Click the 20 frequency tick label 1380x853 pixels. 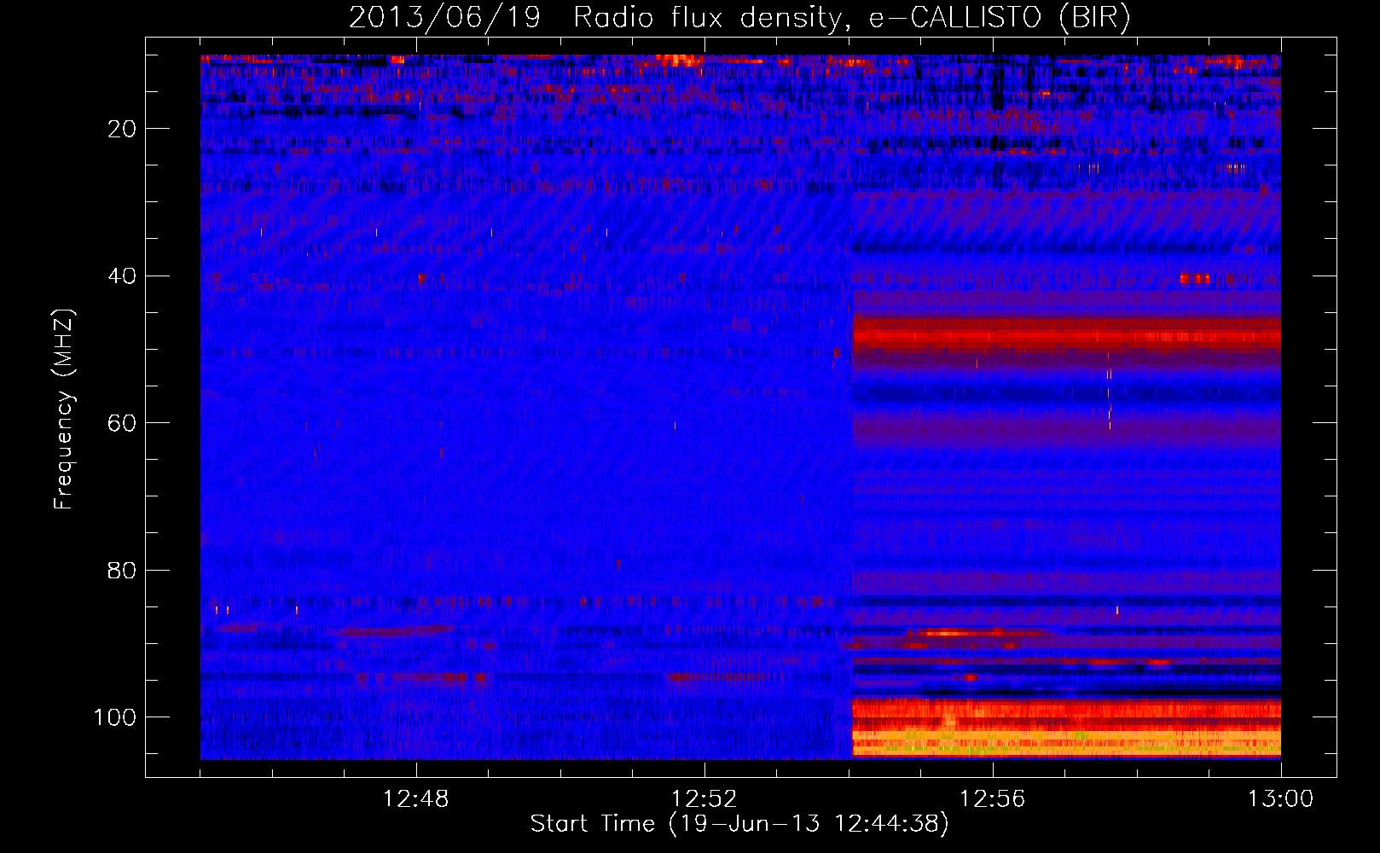click(x=122, y=129)
